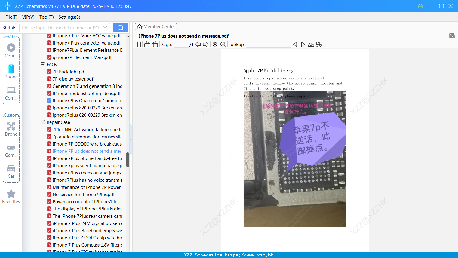Zoom in on the PDF

point(215,45)
